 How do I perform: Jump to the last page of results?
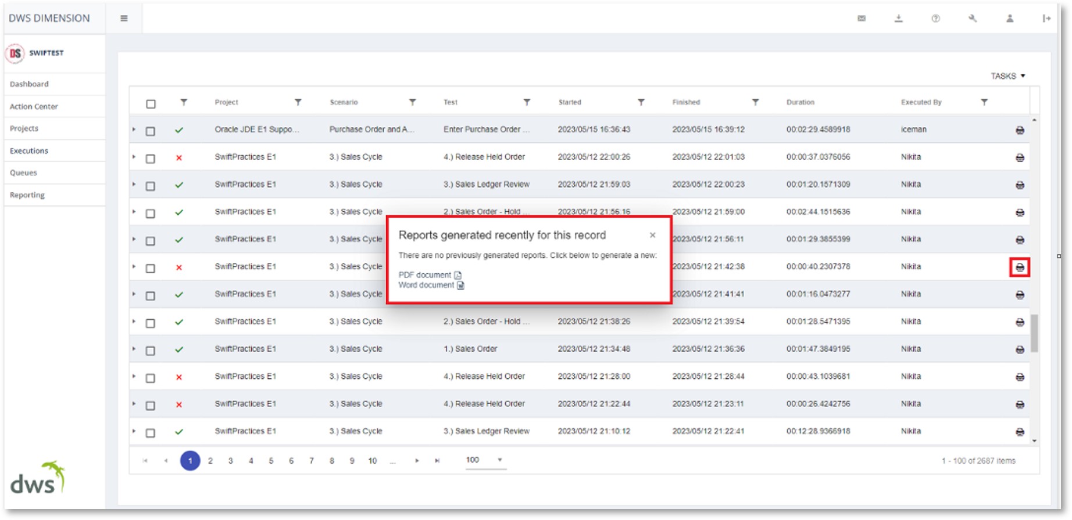(x=437, y=461)
